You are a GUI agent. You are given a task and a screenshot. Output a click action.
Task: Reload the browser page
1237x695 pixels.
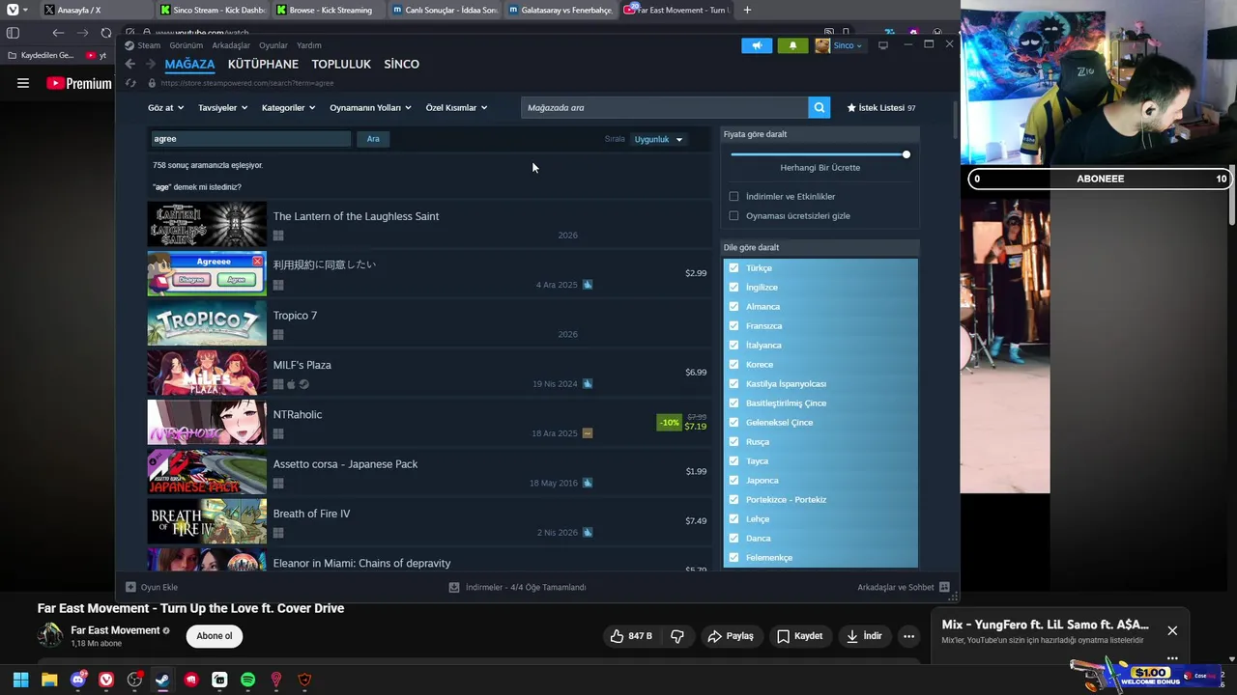pyautogui.click(x=106, y=33)
